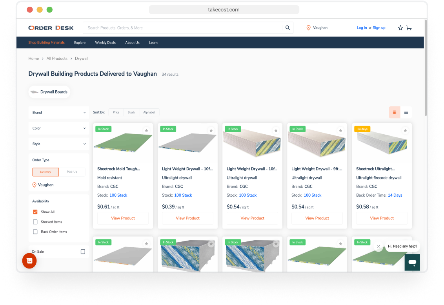444x305 pixels.
Task: Check the Back Order Items checkbox
Action: [35, 232]
